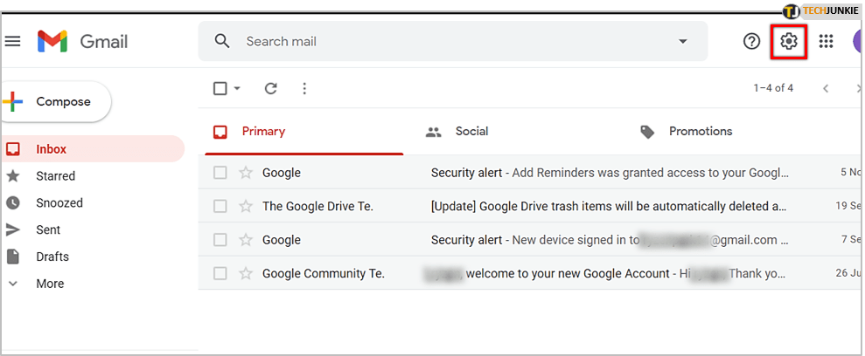Open the select dropdown arrow beside checkbox
This screenshot has width=865, height=356.
(237, 88)
